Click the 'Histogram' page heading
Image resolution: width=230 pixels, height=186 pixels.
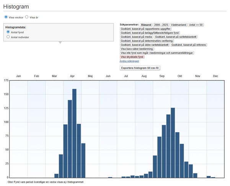pyautogui.click(x=16, y=7)
